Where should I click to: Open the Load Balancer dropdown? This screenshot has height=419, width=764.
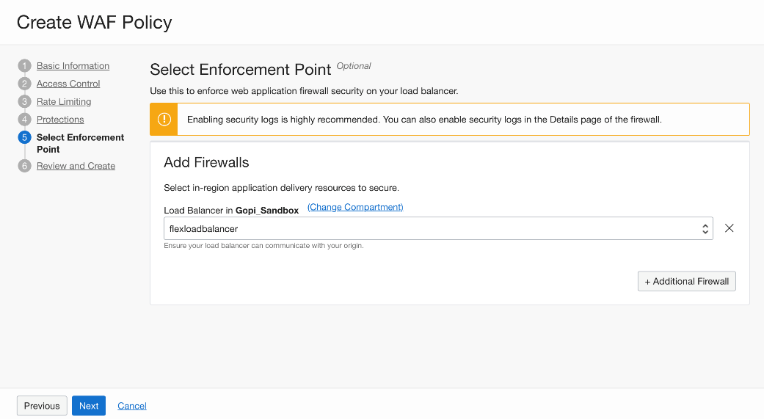(433, 229)
